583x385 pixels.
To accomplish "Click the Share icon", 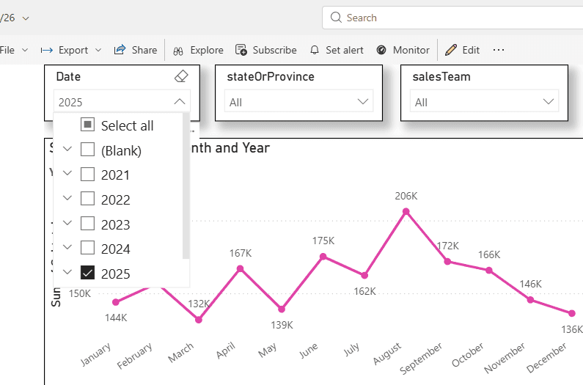I will [120, 49].
